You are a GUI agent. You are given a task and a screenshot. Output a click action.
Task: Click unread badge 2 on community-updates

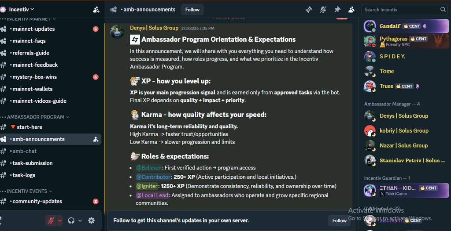click(96, 202)
